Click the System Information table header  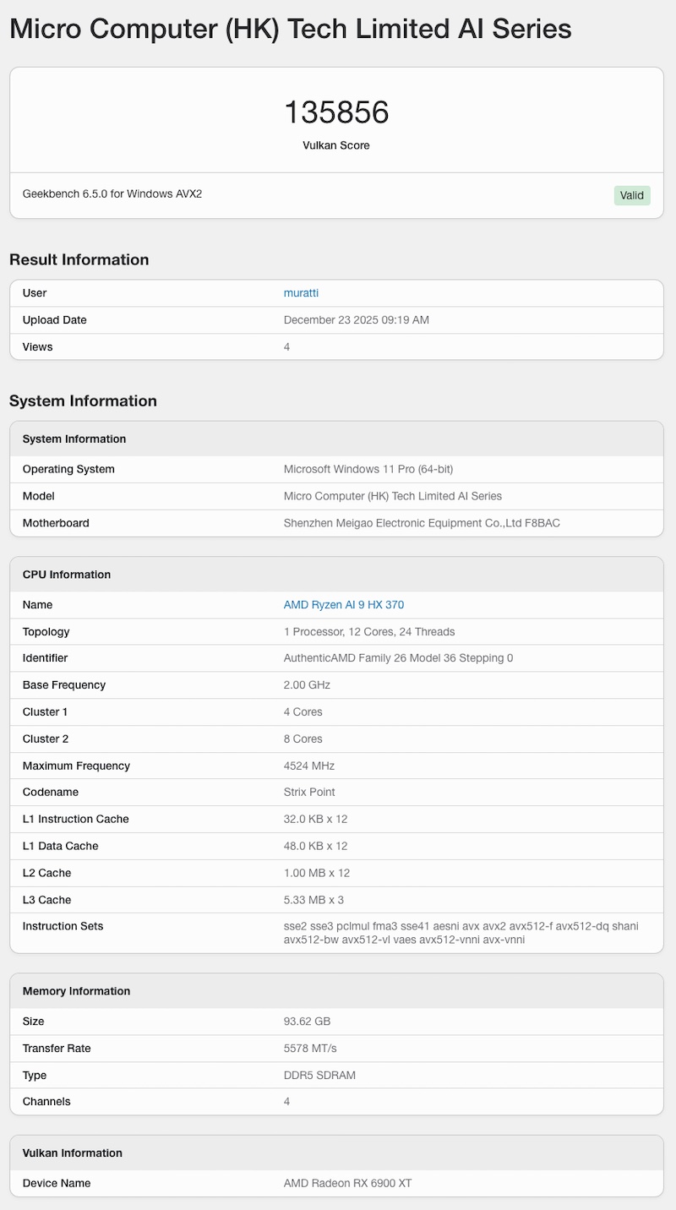coord(74,439)
